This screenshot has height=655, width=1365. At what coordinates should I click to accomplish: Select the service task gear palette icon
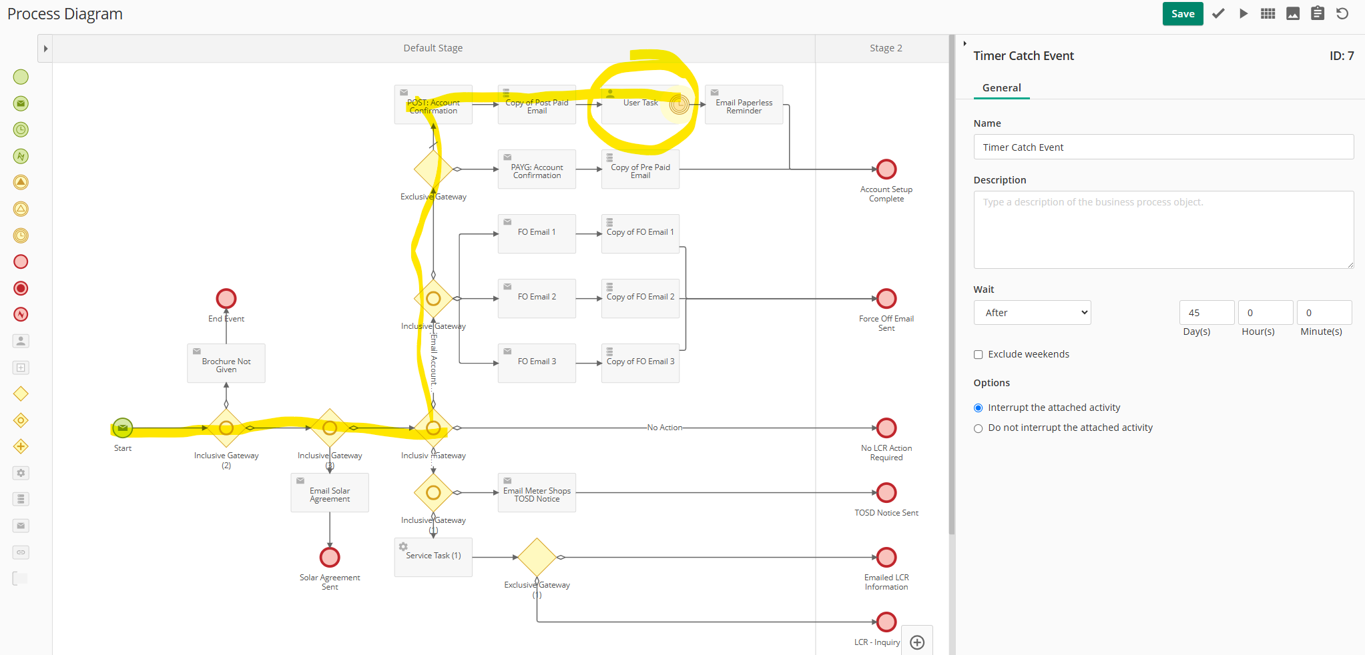pyautogui.click(x=21, y=473)
